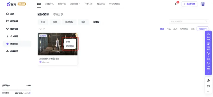Screen dimensions: 213x97
Task: Open 3D数字人 in the top navigation
Action: tap(50, 4)
